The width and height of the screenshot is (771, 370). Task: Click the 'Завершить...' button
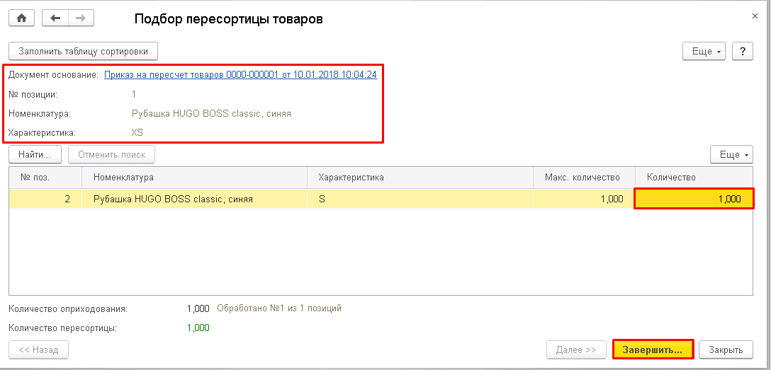[x=653, y=349]
